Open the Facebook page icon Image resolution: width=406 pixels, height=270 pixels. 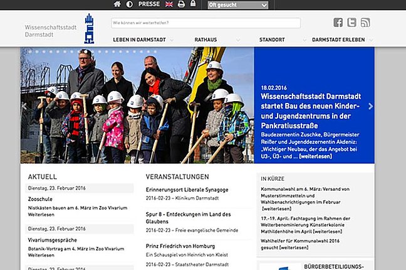coord(338,23)
